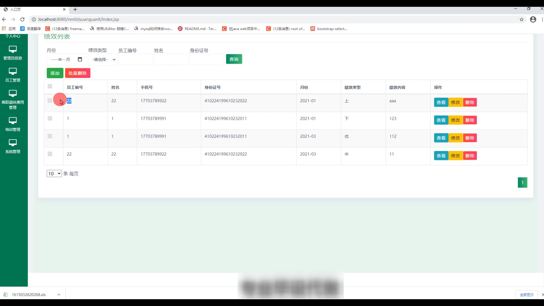The width and height of the screenshot is (544, 306).
Task: Check the row with month 2021-01 and content aaa
Action: coord(50,101)
